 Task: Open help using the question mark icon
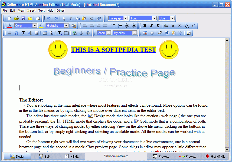tap(188, 33)
